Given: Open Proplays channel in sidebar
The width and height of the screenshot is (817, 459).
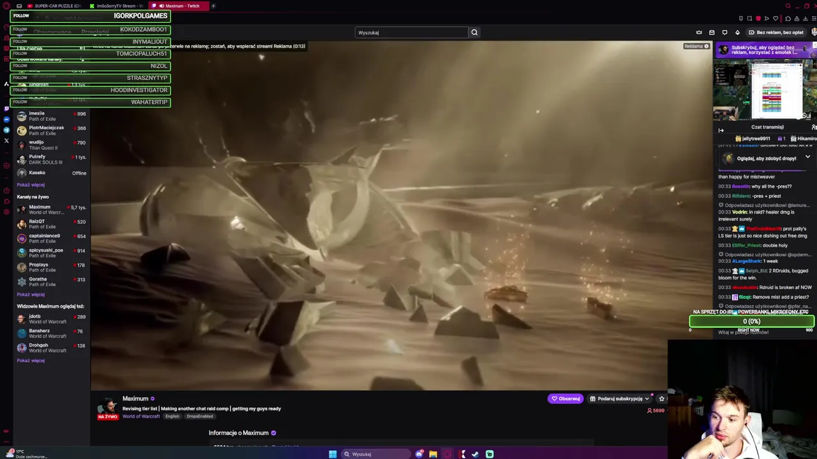Looking at the screenshot, I should pos(51,267).
